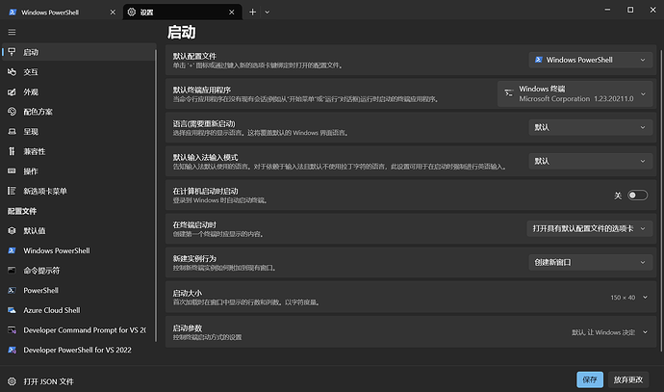The image size is (664, 392).
Task: Select the 命令提示符 profile
Action: point(79,271)
